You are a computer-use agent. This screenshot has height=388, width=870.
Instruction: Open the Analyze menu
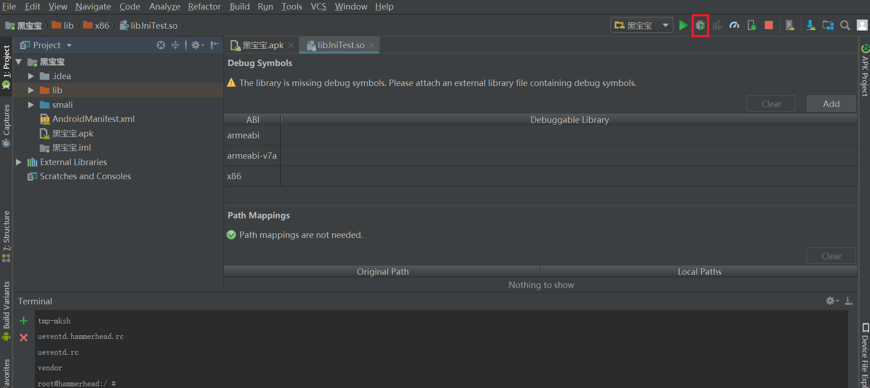[x=164, y=6]
